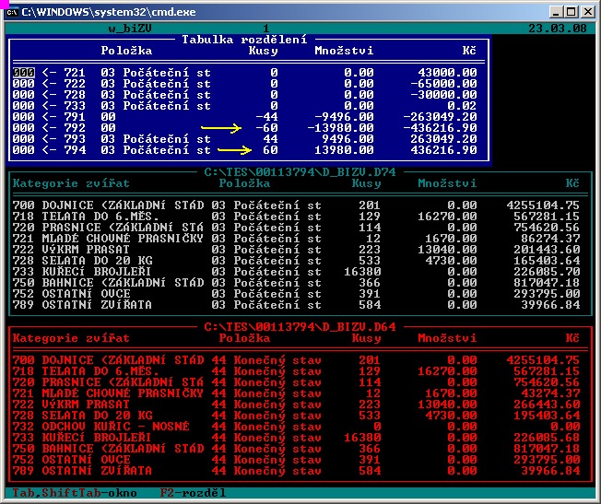Viewport: 601px width, 504px height.
Task: Click row 722 in Tabulka rozdělení
Action: pos(245,84)
